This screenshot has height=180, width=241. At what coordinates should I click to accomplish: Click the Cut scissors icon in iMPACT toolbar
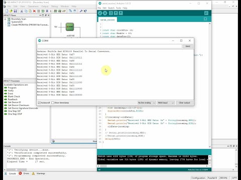[x=22, y=11]
